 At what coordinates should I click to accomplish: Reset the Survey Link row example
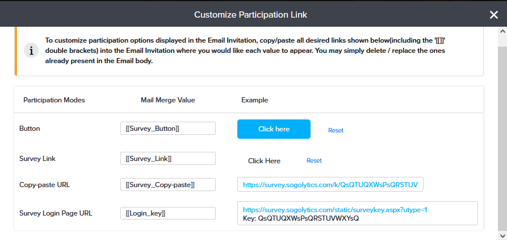click(314, 160)
